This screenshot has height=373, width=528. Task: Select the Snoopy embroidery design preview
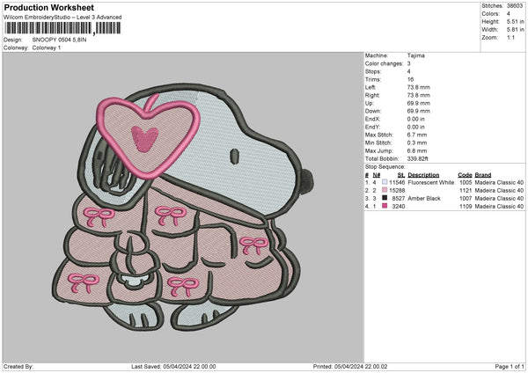[182, 208]
